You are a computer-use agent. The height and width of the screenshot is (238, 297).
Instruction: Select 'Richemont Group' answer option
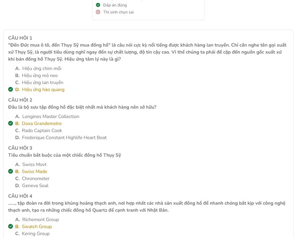[37, 219]
